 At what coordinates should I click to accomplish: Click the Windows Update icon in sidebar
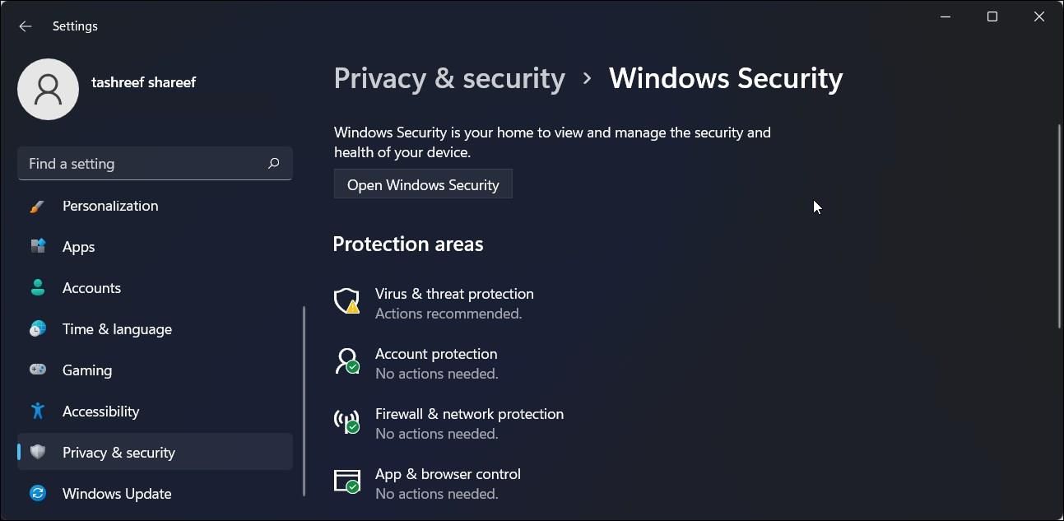(38, 493)
